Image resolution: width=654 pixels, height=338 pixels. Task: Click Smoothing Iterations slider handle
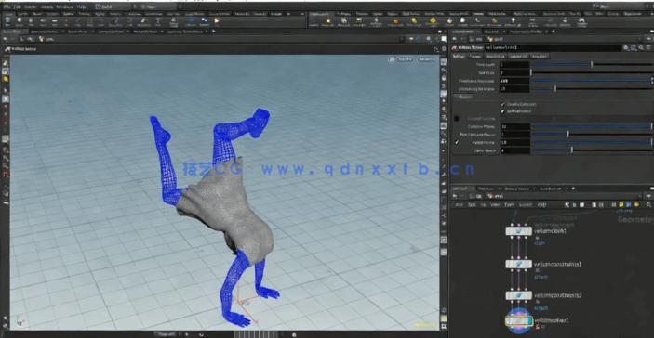555,88
